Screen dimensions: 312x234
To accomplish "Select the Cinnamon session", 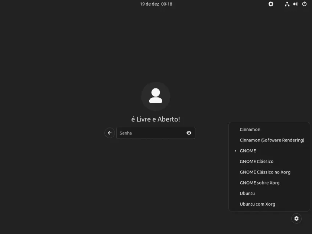I will coord(269,130).
